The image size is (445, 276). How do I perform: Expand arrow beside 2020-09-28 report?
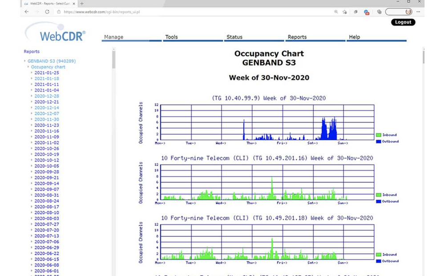click(x=32, y=172)
